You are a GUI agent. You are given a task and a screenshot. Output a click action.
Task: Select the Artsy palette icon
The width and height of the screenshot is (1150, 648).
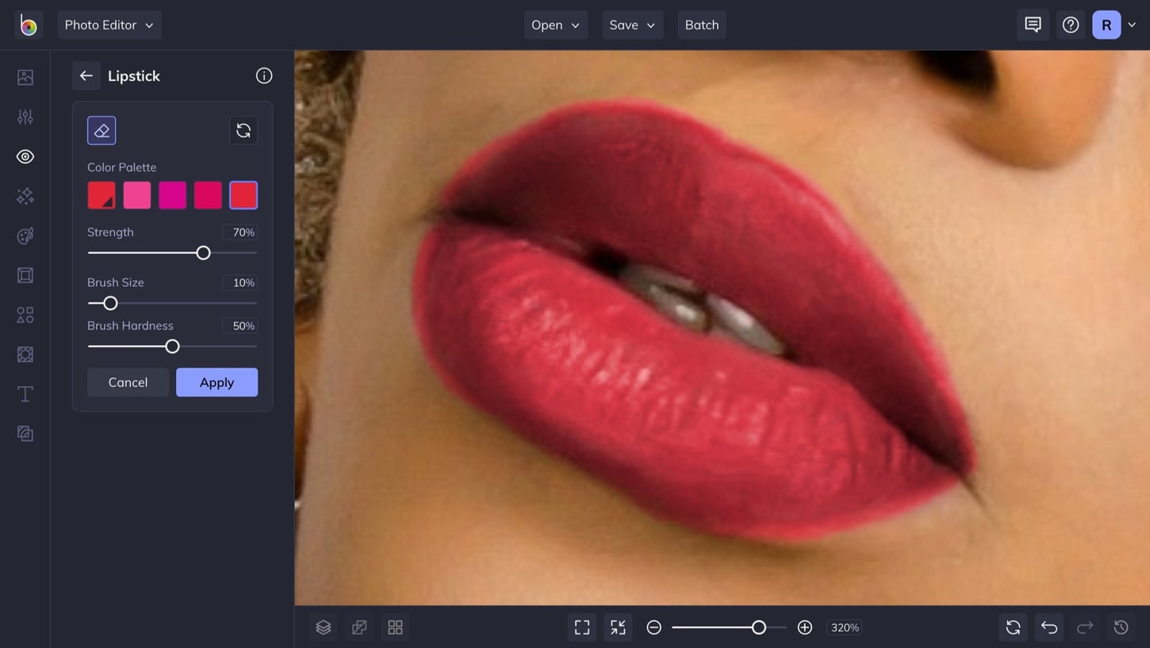point(25,236)
